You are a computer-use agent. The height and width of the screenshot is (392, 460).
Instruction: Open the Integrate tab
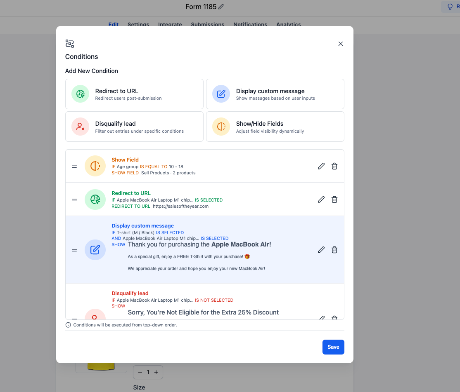pos(170,24)
